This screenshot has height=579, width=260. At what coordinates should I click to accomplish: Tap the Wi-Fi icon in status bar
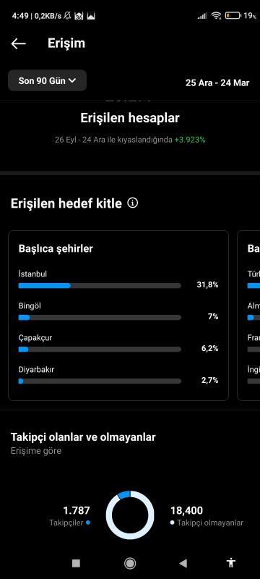216,15
